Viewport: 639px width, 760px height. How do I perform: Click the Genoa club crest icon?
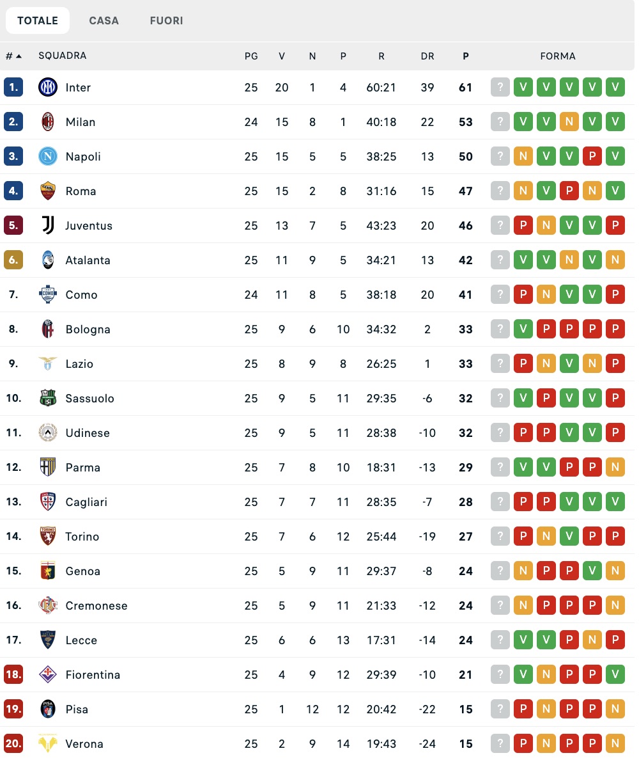point(48,571)
